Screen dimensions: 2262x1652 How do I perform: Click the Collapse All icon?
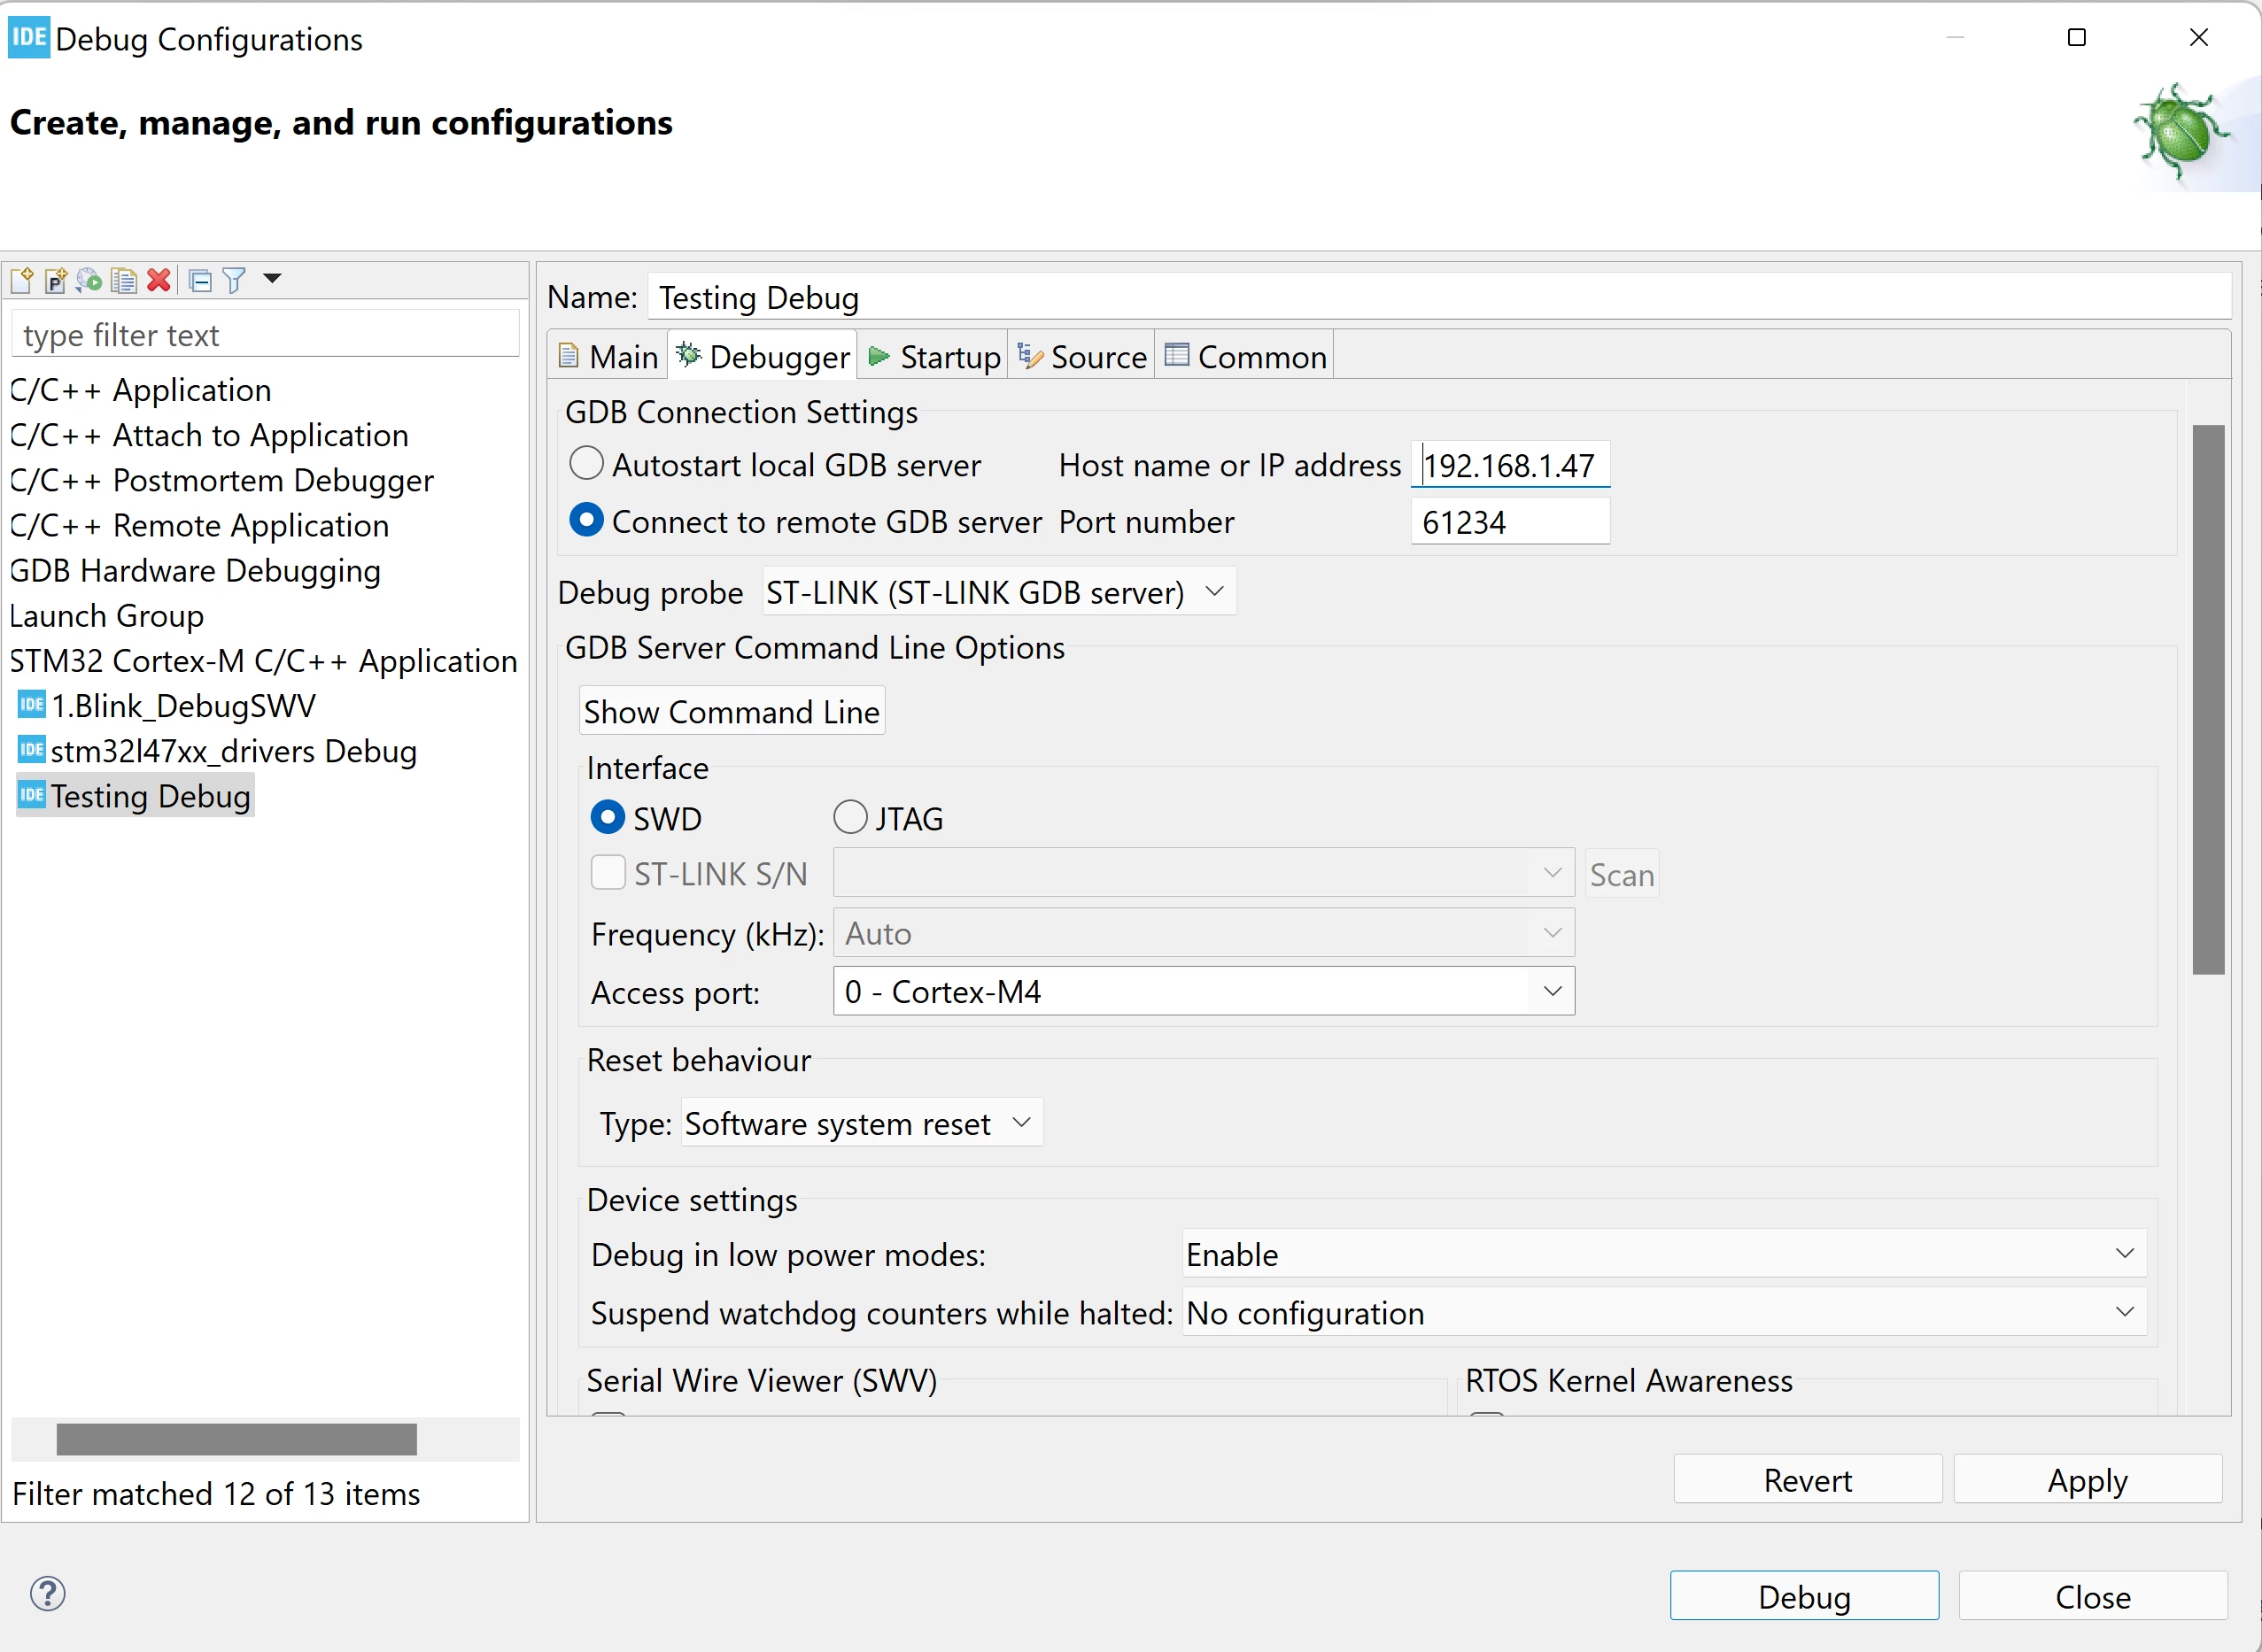pos(200,280)
